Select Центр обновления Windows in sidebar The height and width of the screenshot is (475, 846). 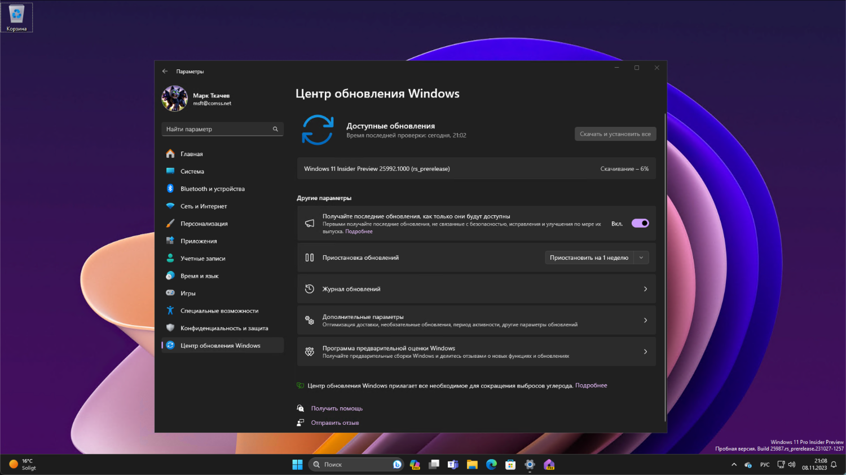click(220, 345)
